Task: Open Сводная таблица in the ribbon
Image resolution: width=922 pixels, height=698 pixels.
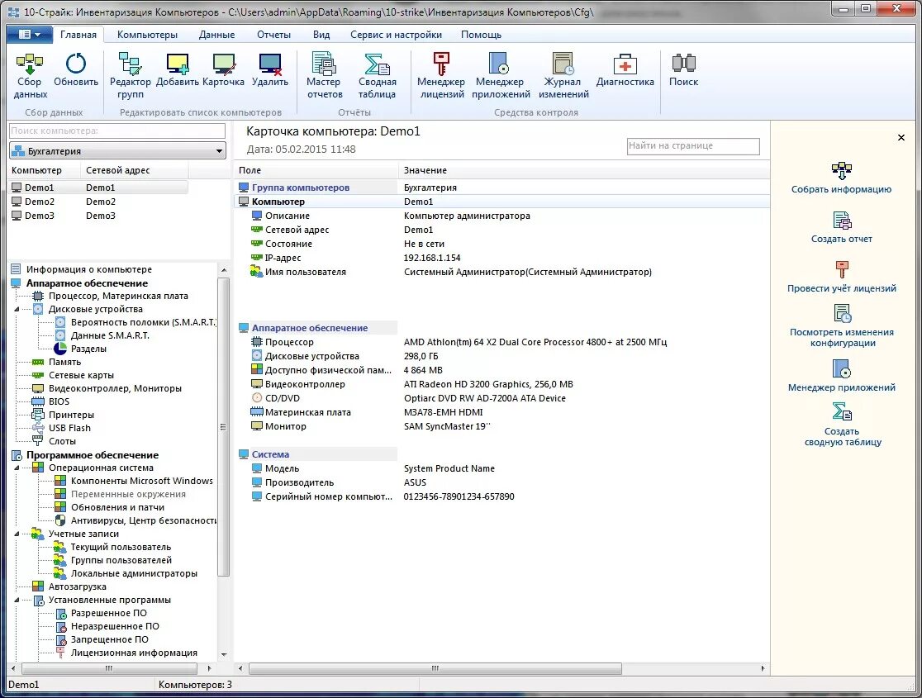Action: 377,76
